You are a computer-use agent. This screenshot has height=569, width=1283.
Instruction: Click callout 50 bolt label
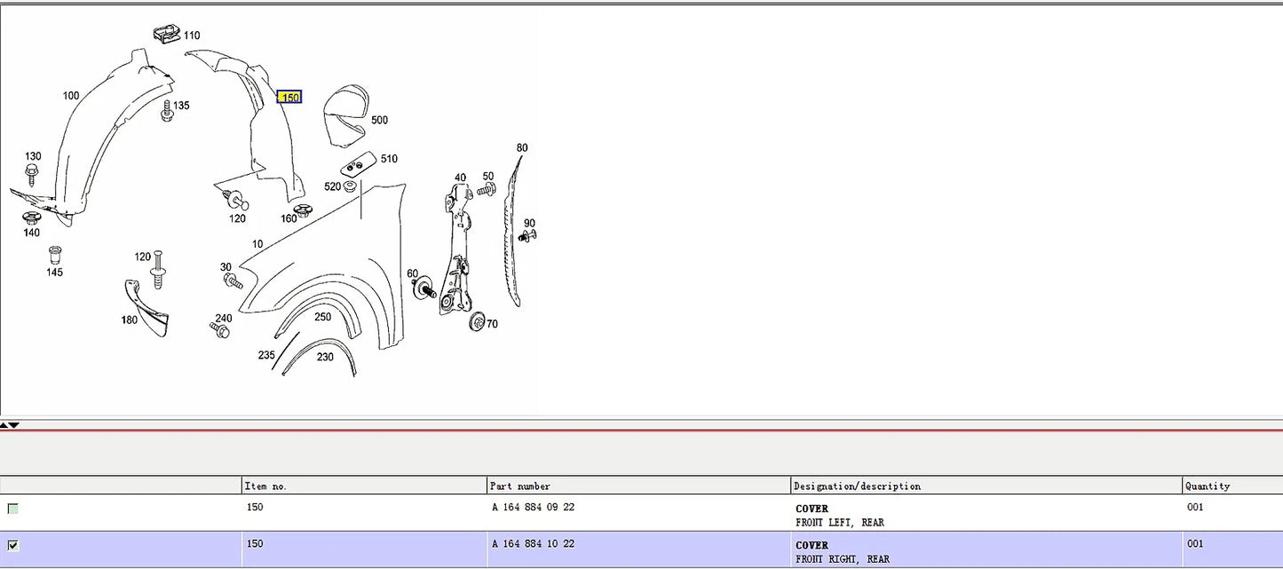(488, 177)
